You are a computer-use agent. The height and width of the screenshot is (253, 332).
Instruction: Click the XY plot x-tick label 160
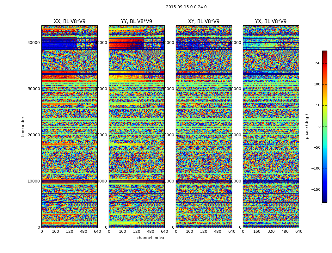click(190, 231)
